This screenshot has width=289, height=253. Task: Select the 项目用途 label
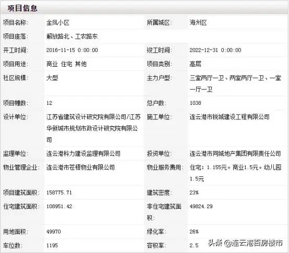[x=16, y=64]
